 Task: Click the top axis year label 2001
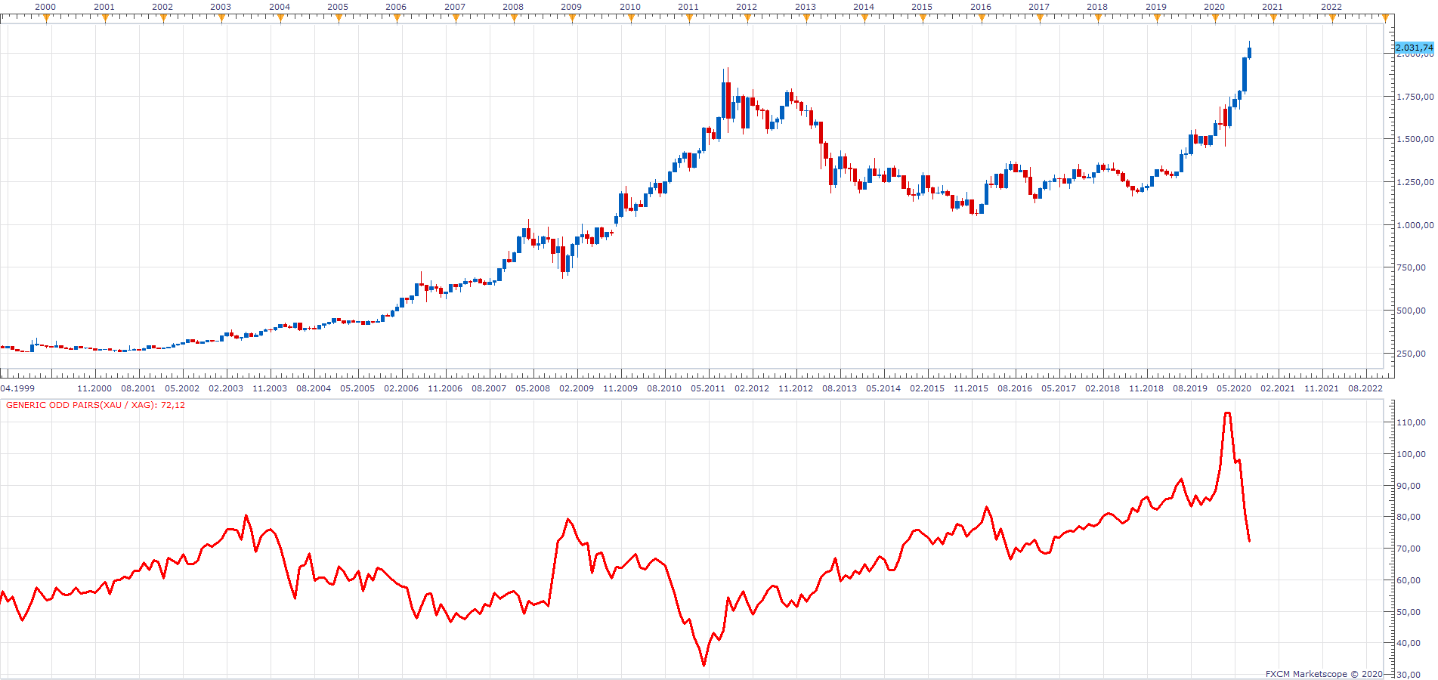pos(104,7)
